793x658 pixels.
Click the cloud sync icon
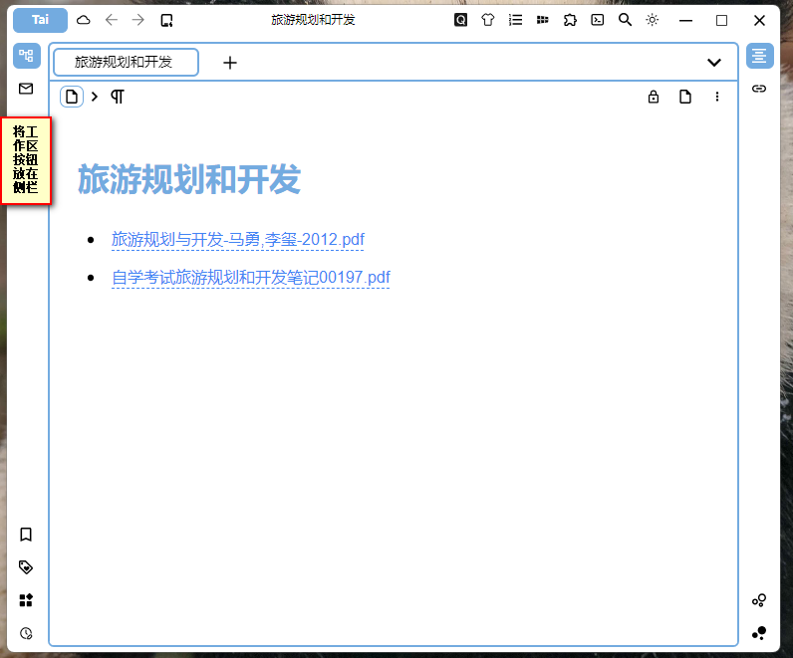click(x=84, y=20)
